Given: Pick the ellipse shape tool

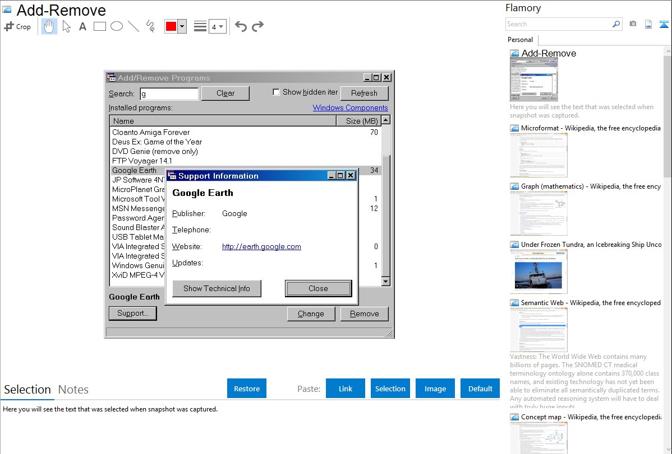Looking at the screenshot, I should point(117,26).
